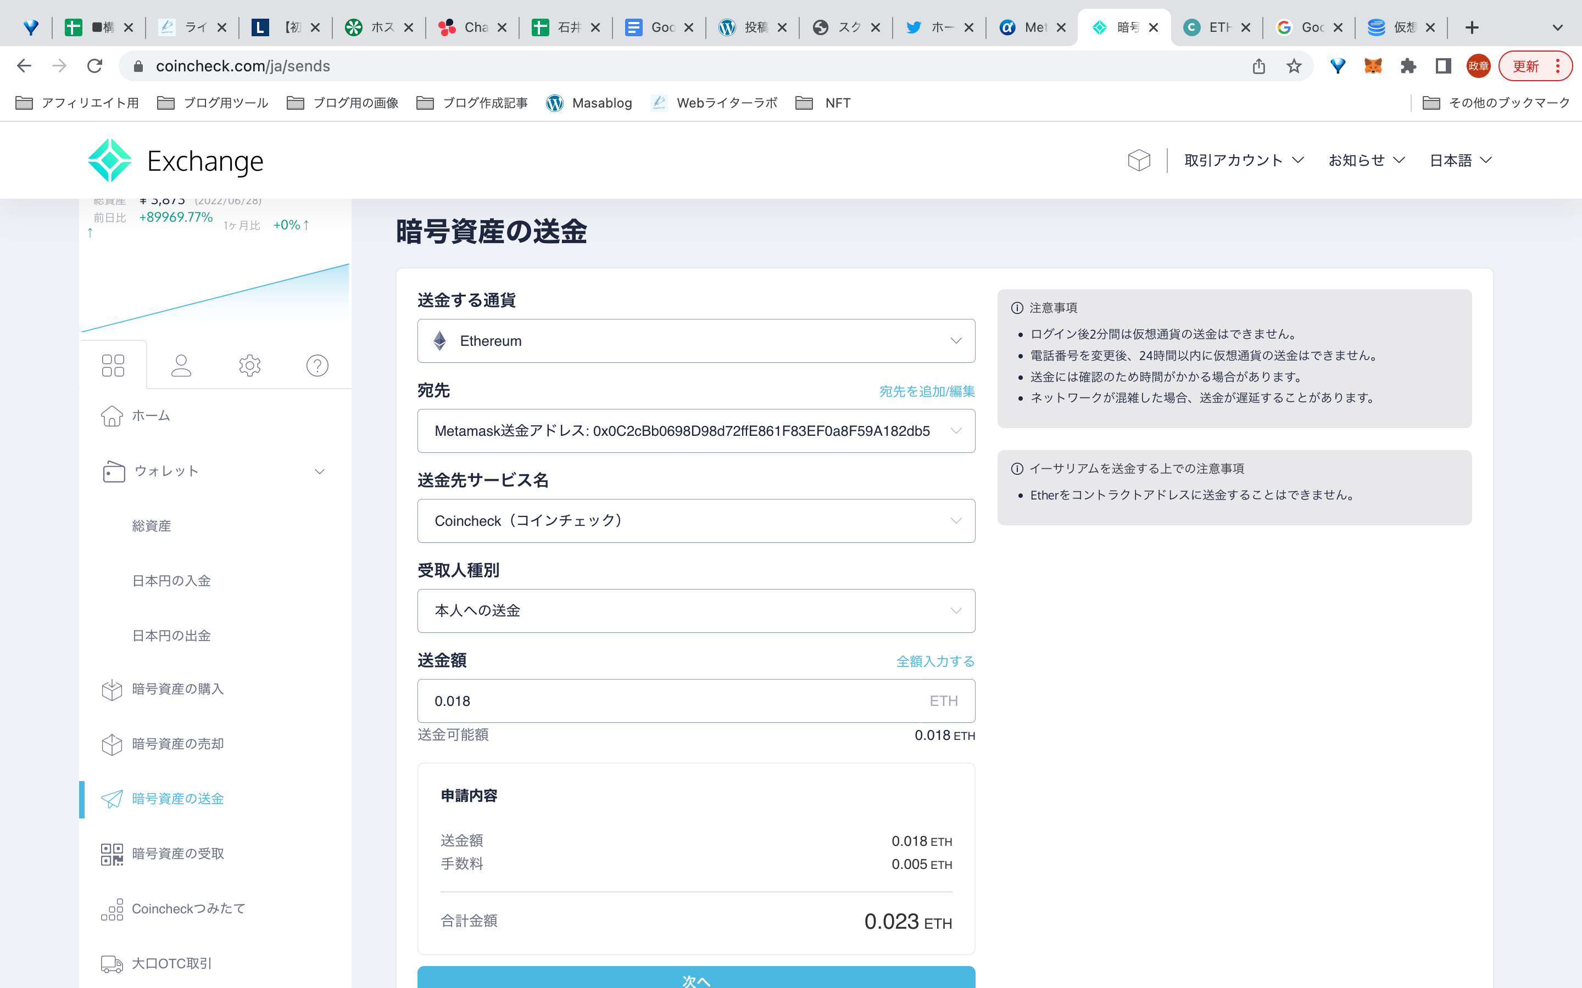Screen dimensions: 1582x988
Task: Click the asset trend chart
Action: (215, 297)
